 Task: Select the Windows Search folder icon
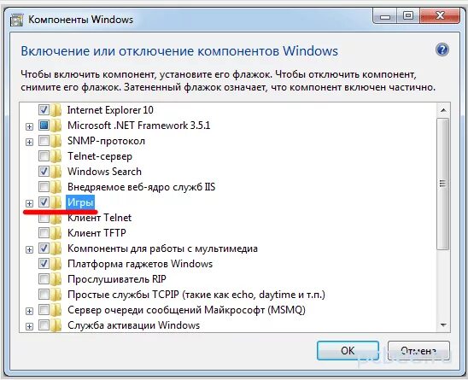pyautogui.click(x=56, y=172)
